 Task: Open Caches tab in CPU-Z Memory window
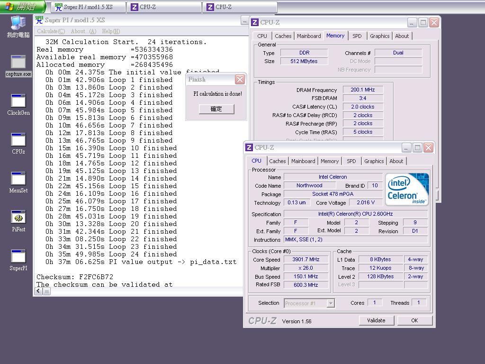(x=283, y=36)
